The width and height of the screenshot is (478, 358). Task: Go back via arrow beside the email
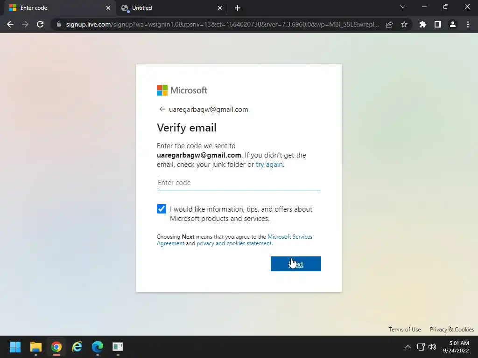click(162, 109)
